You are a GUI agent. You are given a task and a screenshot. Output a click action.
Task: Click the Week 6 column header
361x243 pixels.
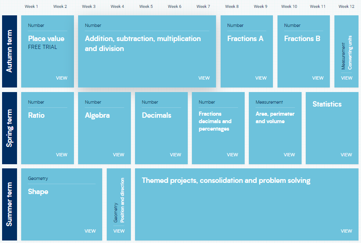click(174, 7)
